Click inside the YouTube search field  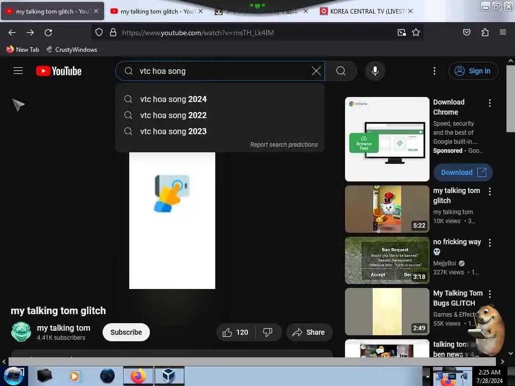[220, 71]
